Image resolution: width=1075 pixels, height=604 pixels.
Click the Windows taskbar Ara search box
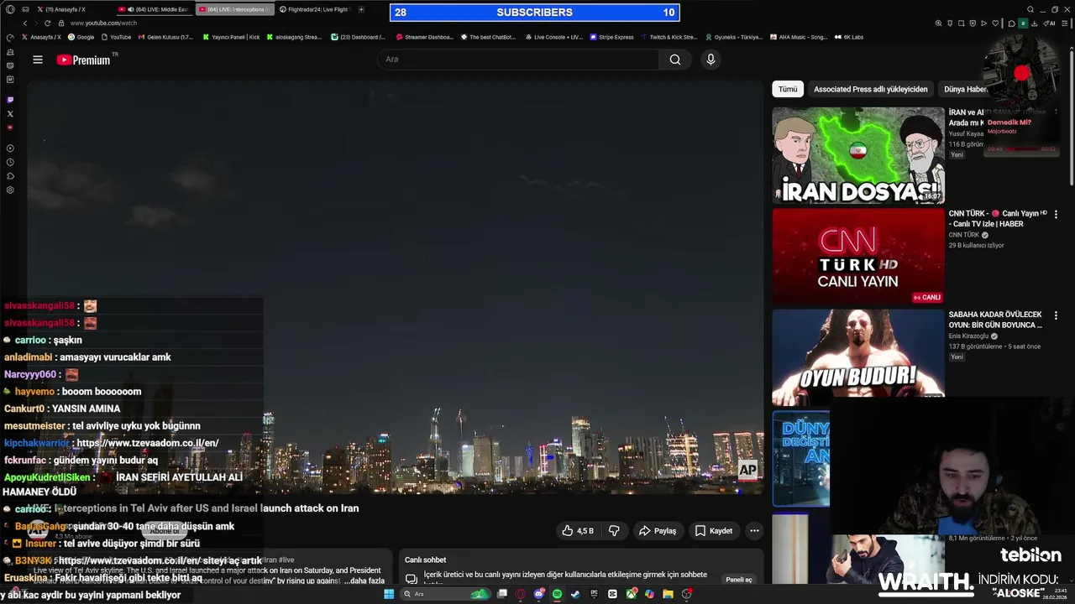pyautogui.click(x=445, y=594)
